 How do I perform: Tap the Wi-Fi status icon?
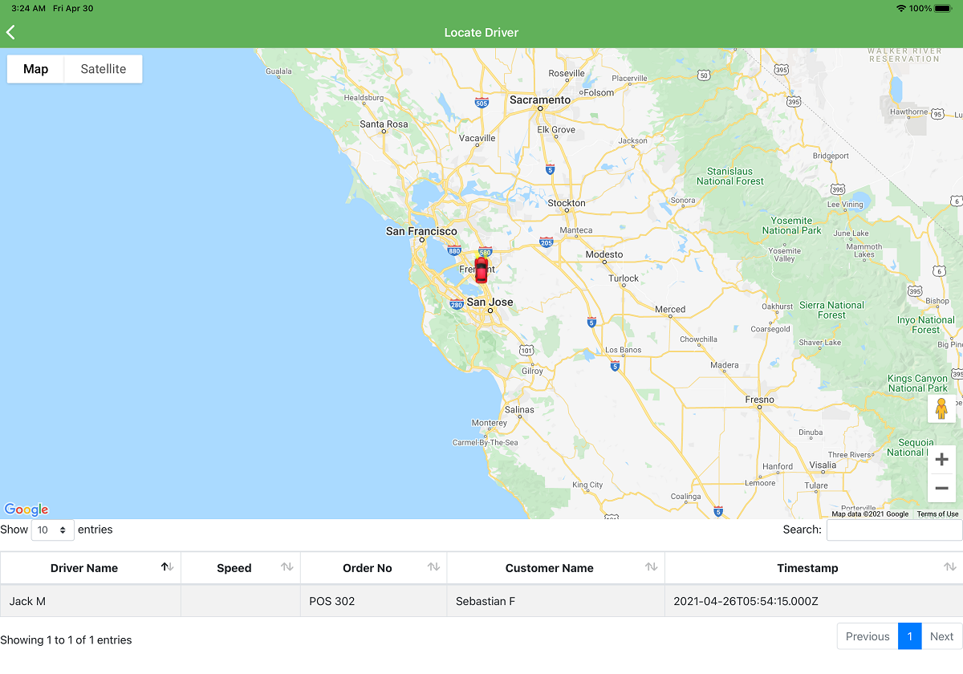click(901, 8)
